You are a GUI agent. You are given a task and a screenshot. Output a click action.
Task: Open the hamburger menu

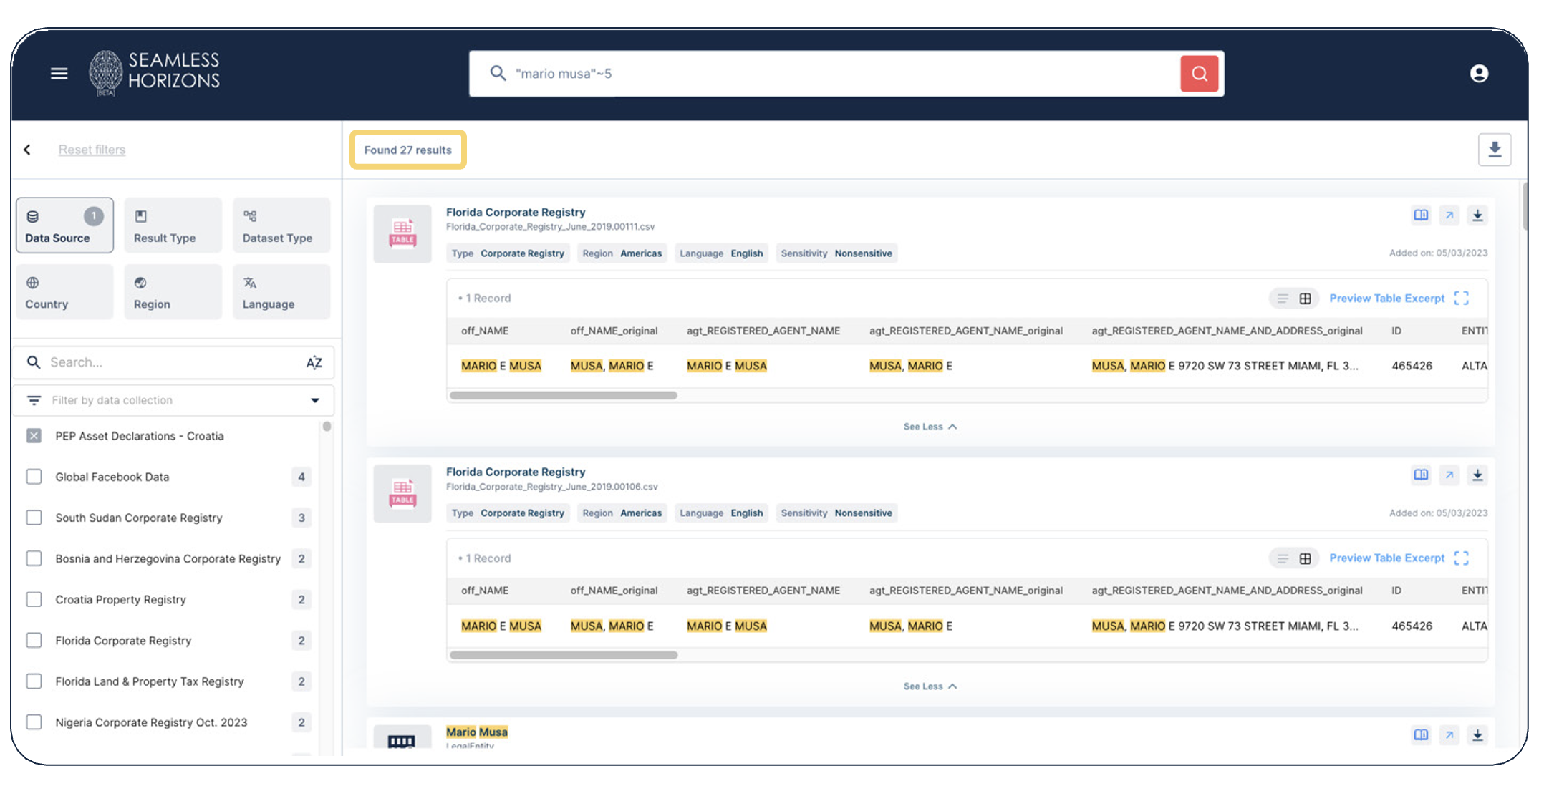59,74
